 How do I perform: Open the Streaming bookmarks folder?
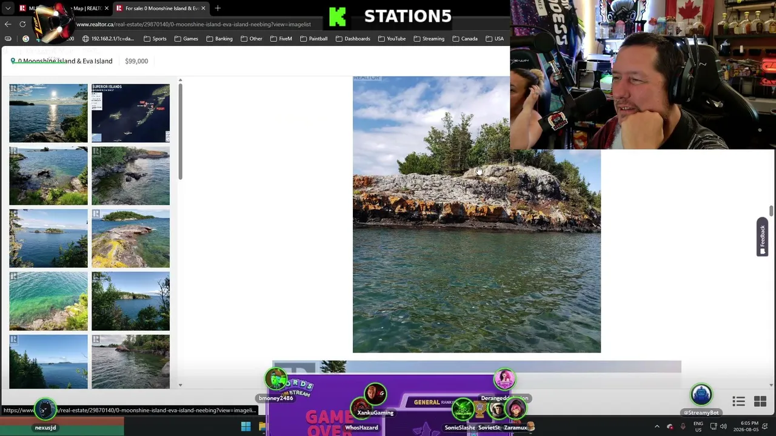pyautogui.click(x=429, y=39)
